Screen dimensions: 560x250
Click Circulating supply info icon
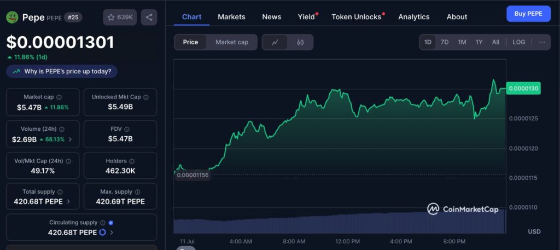click(103, 223)
